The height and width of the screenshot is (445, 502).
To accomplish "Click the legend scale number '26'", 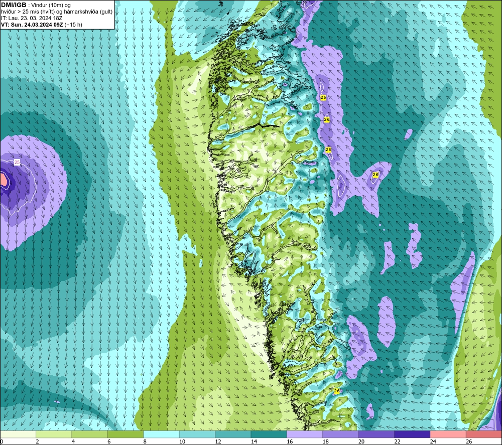I will 469,441.
